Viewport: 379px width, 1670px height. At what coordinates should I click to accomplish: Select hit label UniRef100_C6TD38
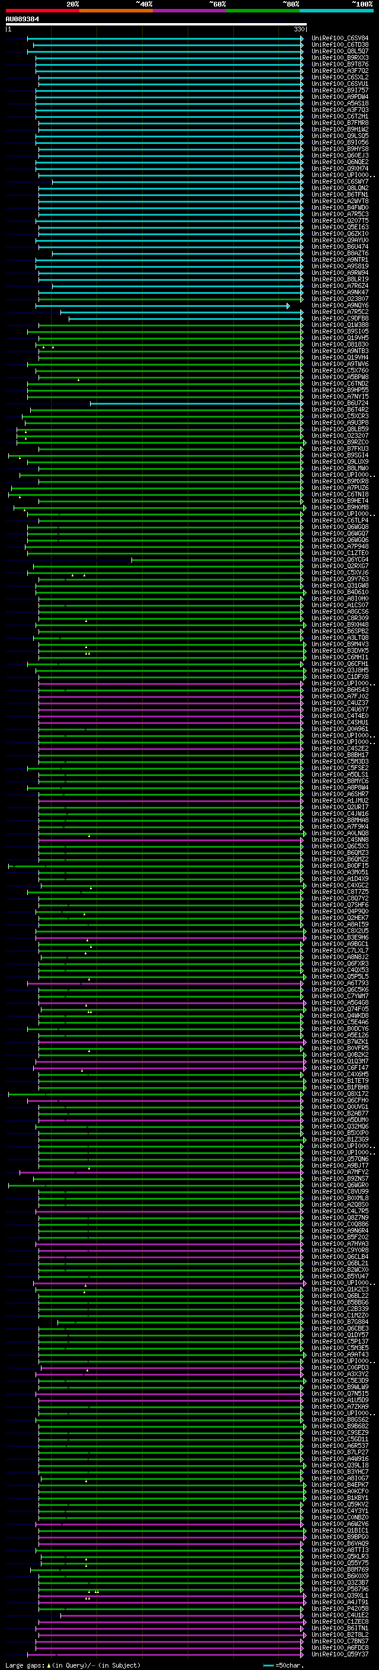point(340,45)
